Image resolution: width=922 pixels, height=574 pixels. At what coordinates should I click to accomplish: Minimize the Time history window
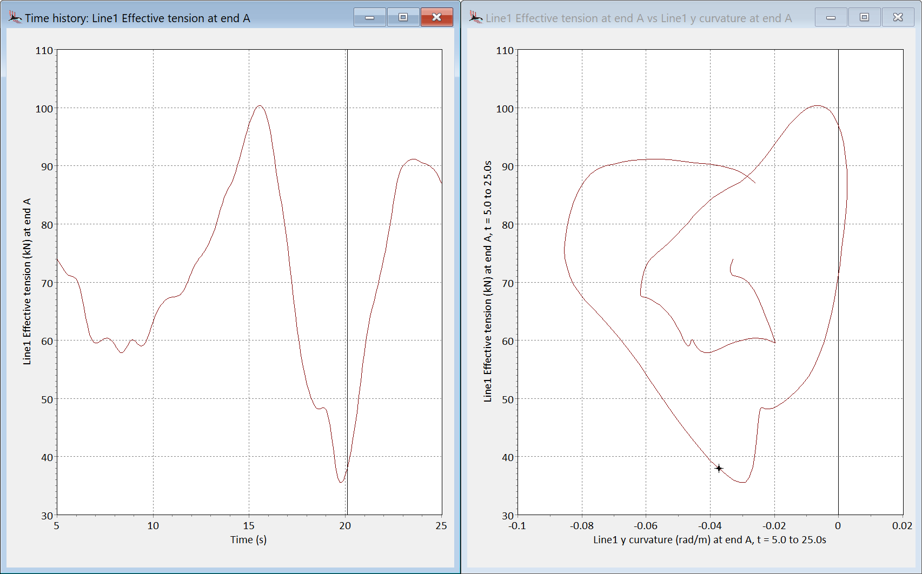pos(370,17)
